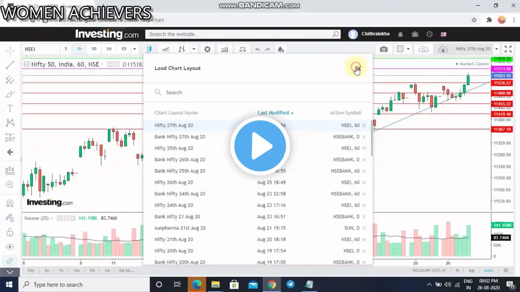Select candlestick chart style
This screenshot has width=520, height=292.
click(149, 49)
